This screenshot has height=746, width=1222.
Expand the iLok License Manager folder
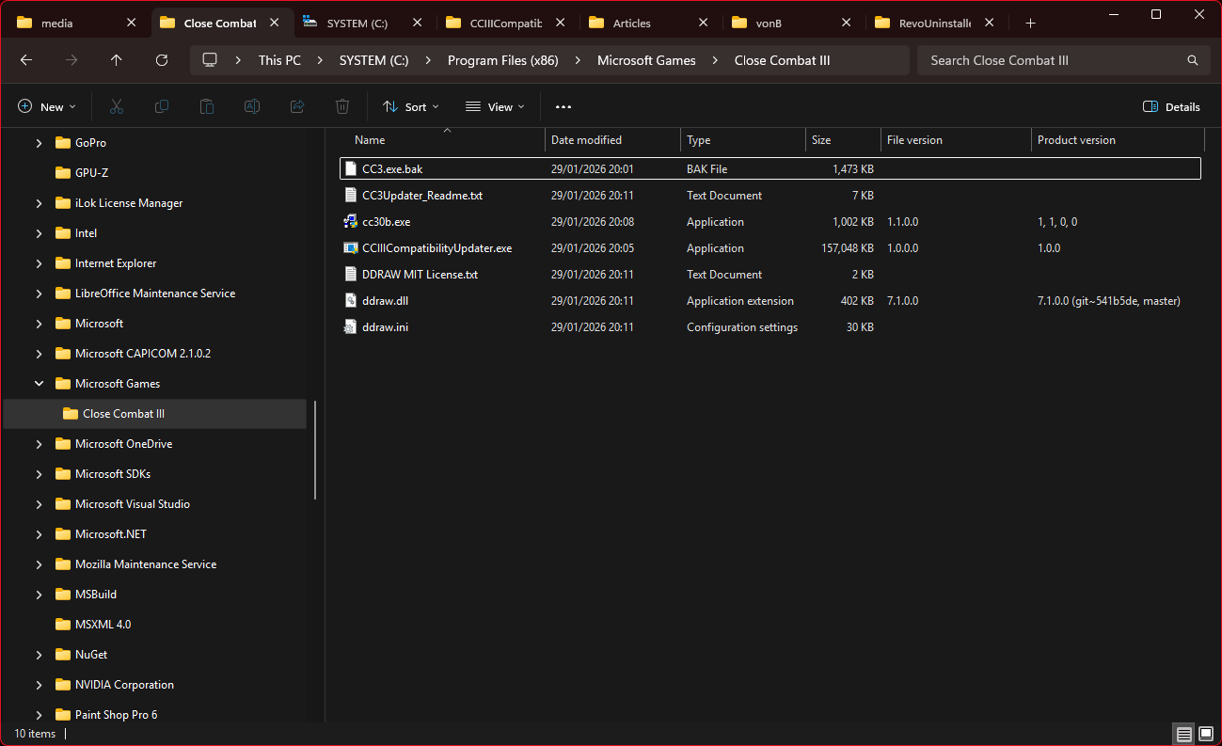pyautogui.click(x=39, y=203)
